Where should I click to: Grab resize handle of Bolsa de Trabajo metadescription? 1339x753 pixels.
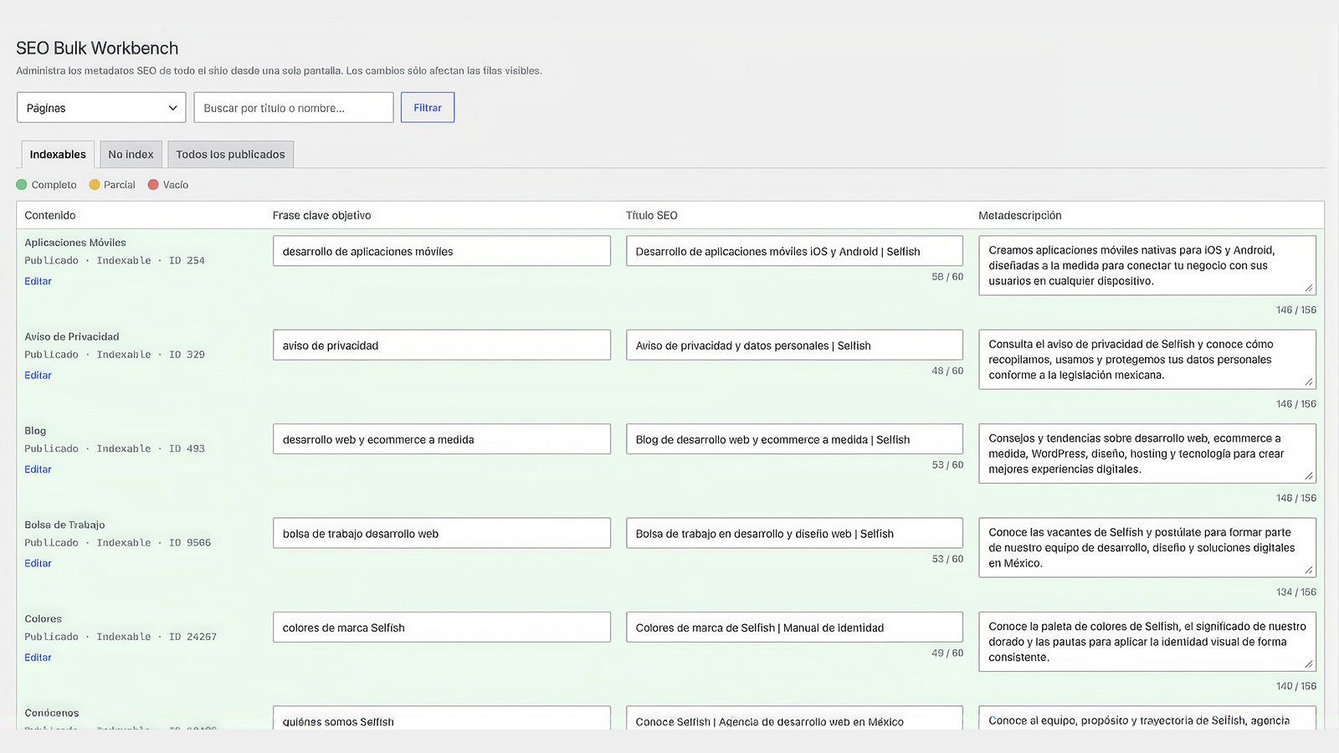point(1309,571)
